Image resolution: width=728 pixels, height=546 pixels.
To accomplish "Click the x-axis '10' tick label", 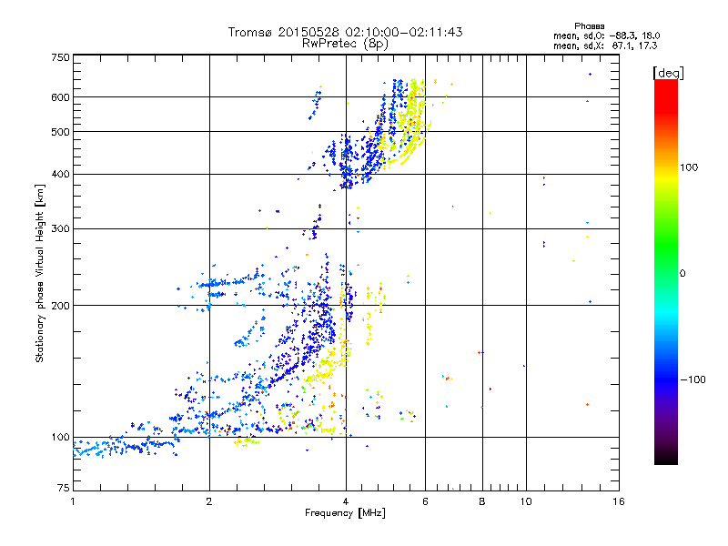I will point(526,501).
